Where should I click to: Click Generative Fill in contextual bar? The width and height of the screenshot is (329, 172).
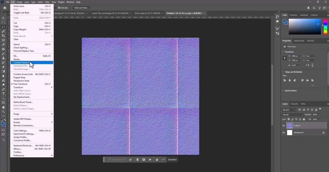click(117, 160)
